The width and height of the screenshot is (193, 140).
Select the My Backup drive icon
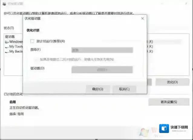coord(7,51)
